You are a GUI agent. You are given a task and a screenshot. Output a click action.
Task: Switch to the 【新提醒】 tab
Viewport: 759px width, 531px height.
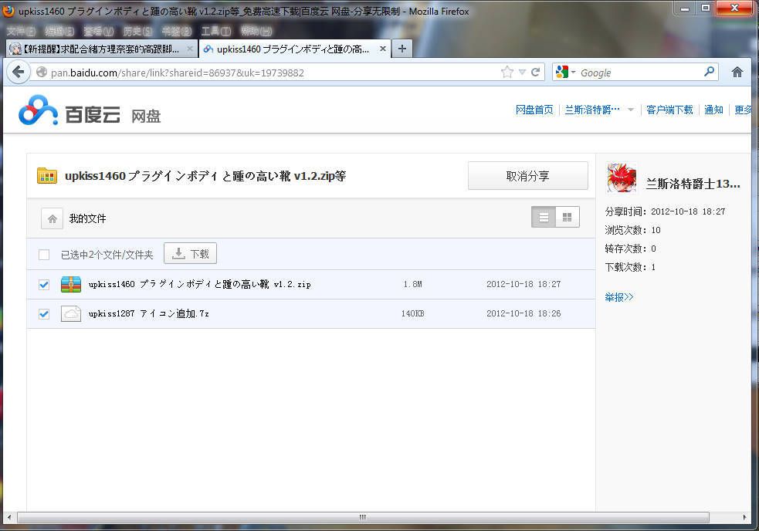[x=102, y=49]
